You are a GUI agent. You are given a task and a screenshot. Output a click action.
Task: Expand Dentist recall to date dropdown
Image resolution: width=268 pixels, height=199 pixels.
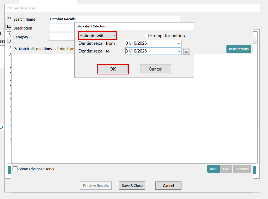(179, 51)
